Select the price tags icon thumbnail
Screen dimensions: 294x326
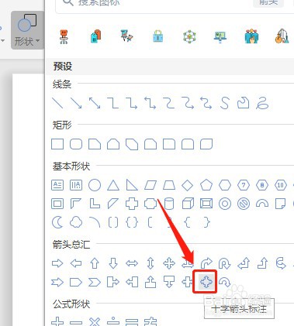pos(95,36)
